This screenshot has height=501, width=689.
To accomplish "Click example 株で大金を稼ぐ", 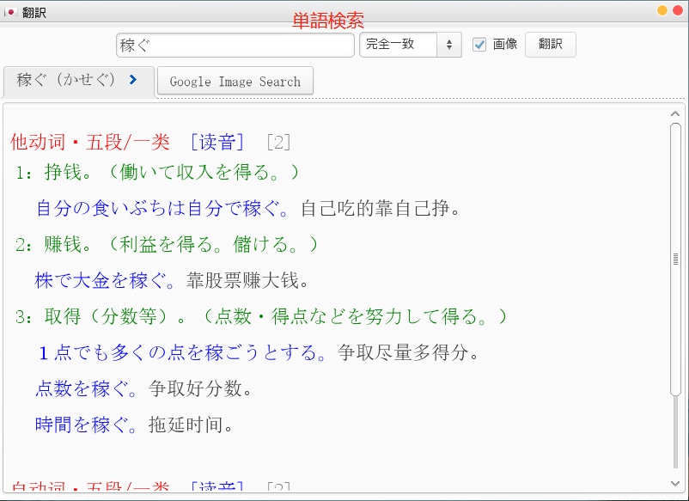I will pos(105,280).
